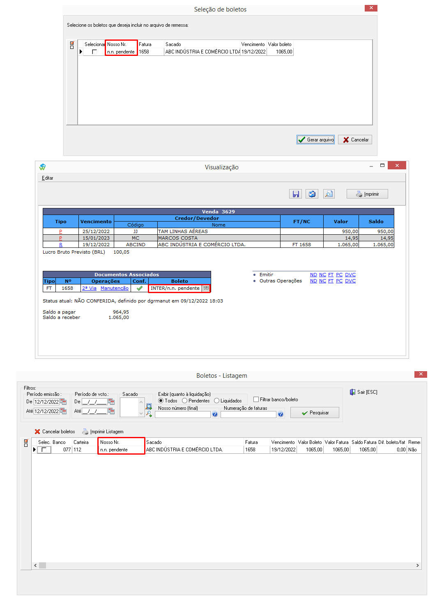Click the row pointer arrow in Seleção de boletos grid
The image size is (437, 610).
pyautogui.click(x=80, y=52)
